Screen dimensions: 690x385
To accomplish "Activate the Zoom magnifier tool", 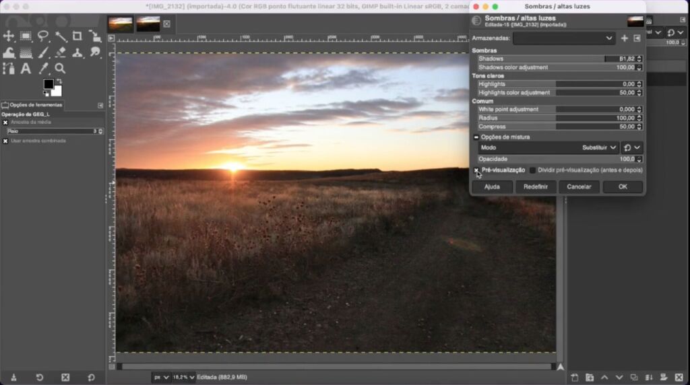I will 60,69.
